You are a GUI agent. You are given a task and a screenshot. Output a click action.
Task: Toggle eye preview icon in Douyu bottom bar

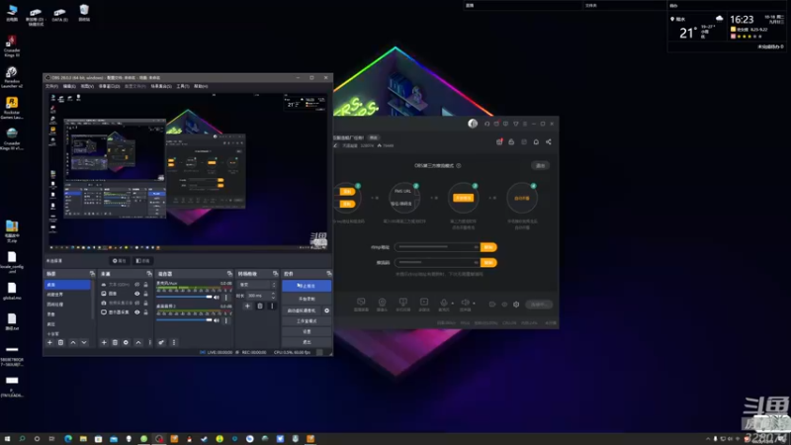pos(504,305)
